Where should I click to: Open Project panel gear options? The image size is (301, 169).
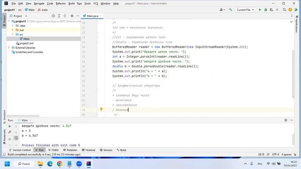pos(72,16)
